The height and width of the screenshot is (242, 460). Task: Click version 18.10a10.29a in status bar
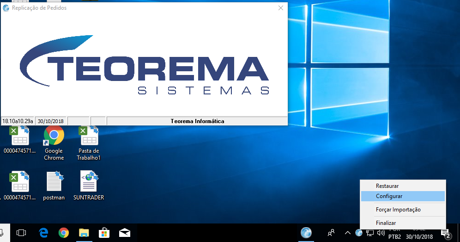point(18,121)
